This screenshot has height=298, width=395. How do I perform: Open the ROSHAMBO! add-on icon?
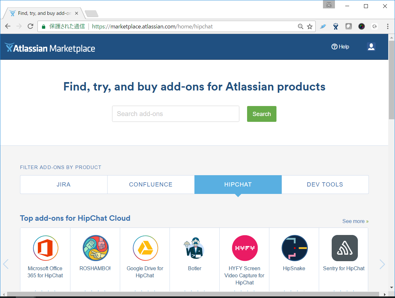95,248
